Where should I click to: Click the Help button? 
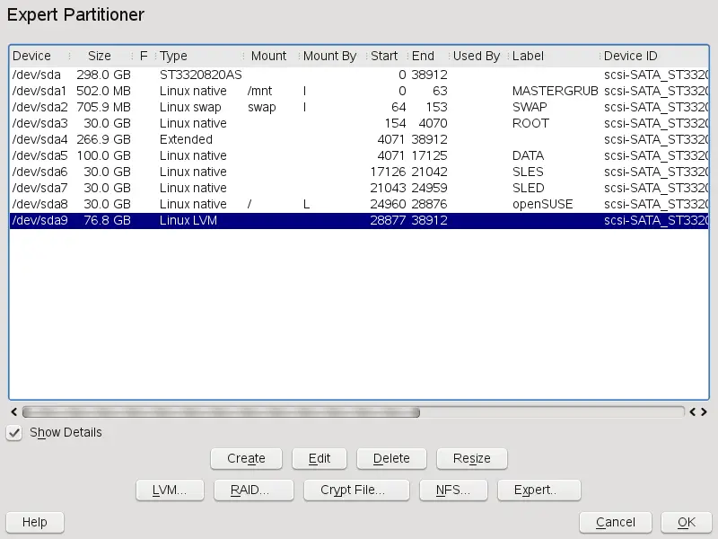[x=34, y=522]
